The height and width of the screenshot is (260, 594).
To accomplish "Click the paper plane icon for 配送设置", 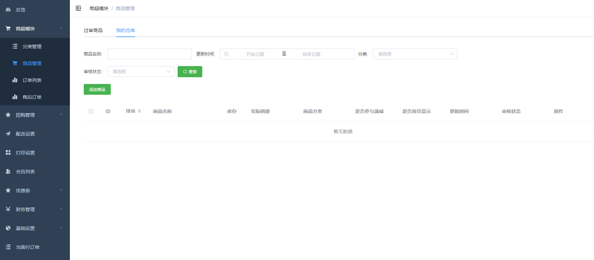I will click(8, 134).
